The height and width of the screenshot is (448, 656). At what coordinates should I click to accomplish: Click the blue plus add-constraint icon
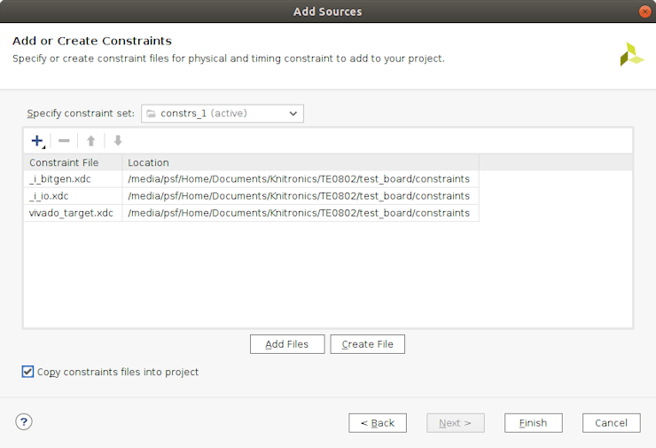pyautogui.click(x=37, y=141)
